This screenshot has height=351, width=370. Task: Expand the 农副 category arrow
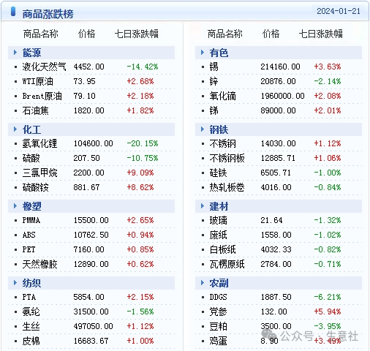click(x=203, y=283)
